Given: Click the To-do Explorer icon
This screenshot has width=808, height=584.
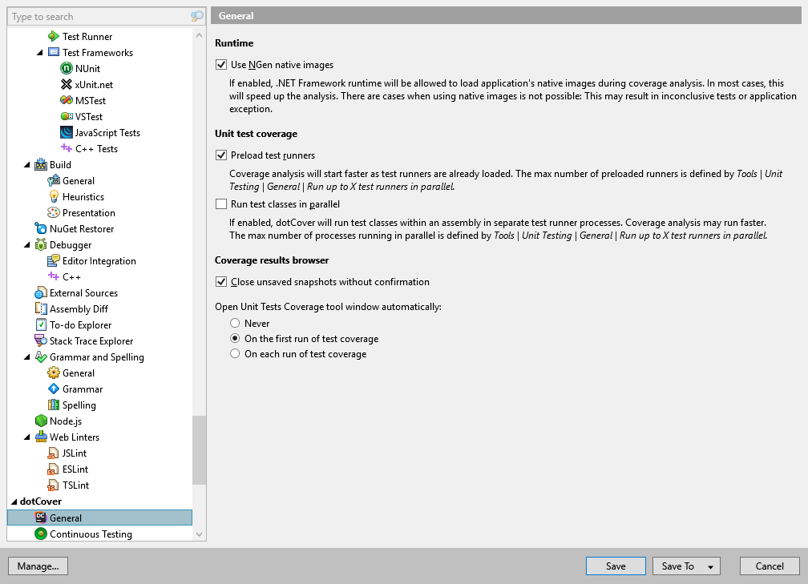Looking at the screenshot, I should tap(41, 325).
